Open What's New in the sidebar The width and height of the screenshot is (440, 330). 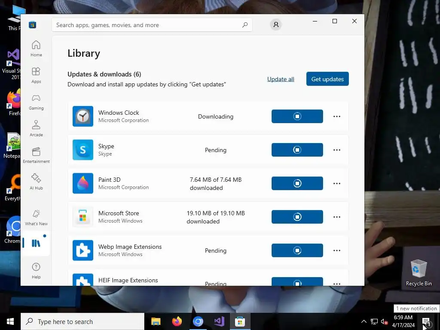point(36,217)
